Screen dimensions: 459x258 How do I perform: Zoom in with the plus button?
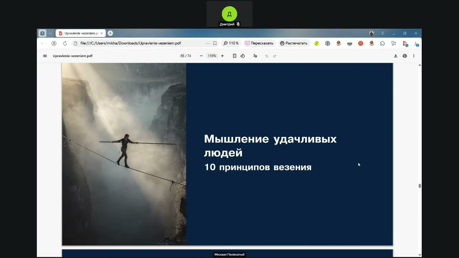coord(222,56)
